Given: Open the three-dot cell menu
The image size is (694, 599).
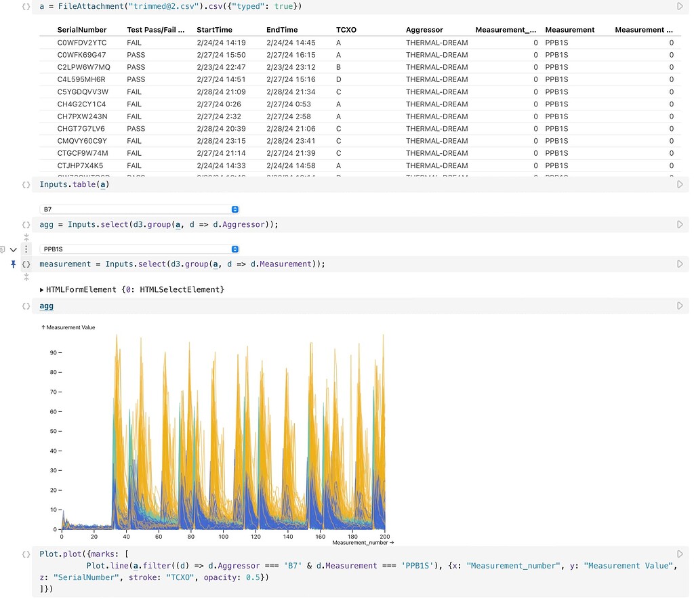Looking at the screenshot, I should 26,249.
